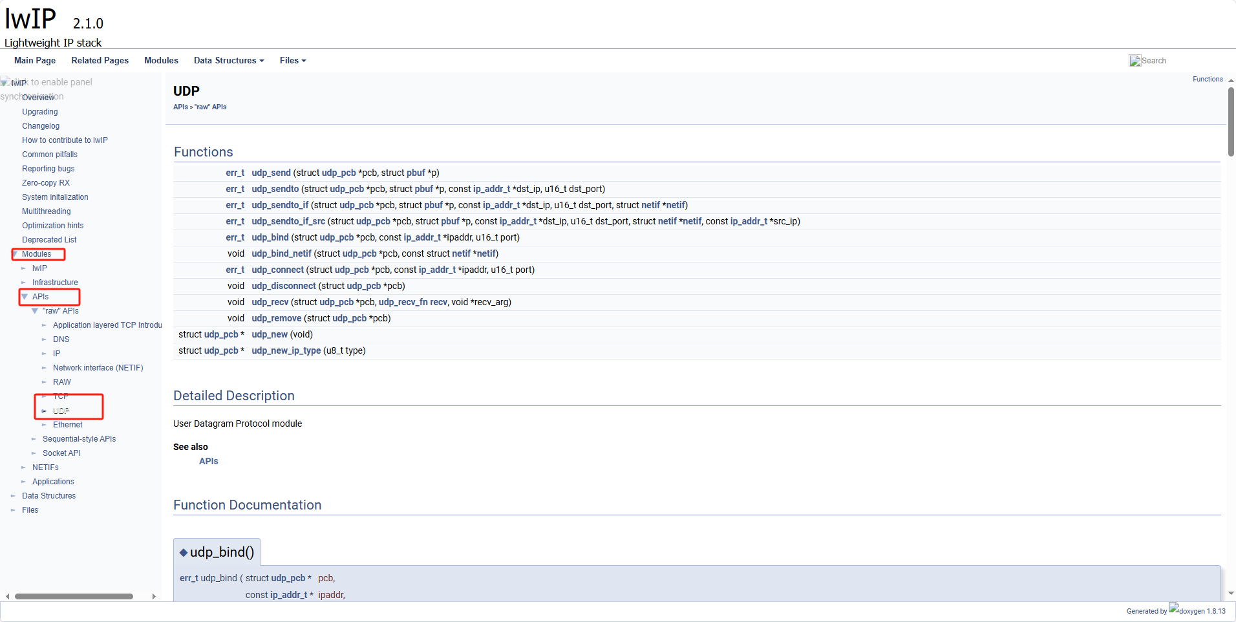
Task: Select Changelog in the navigation tree
Action: point(41,126)
